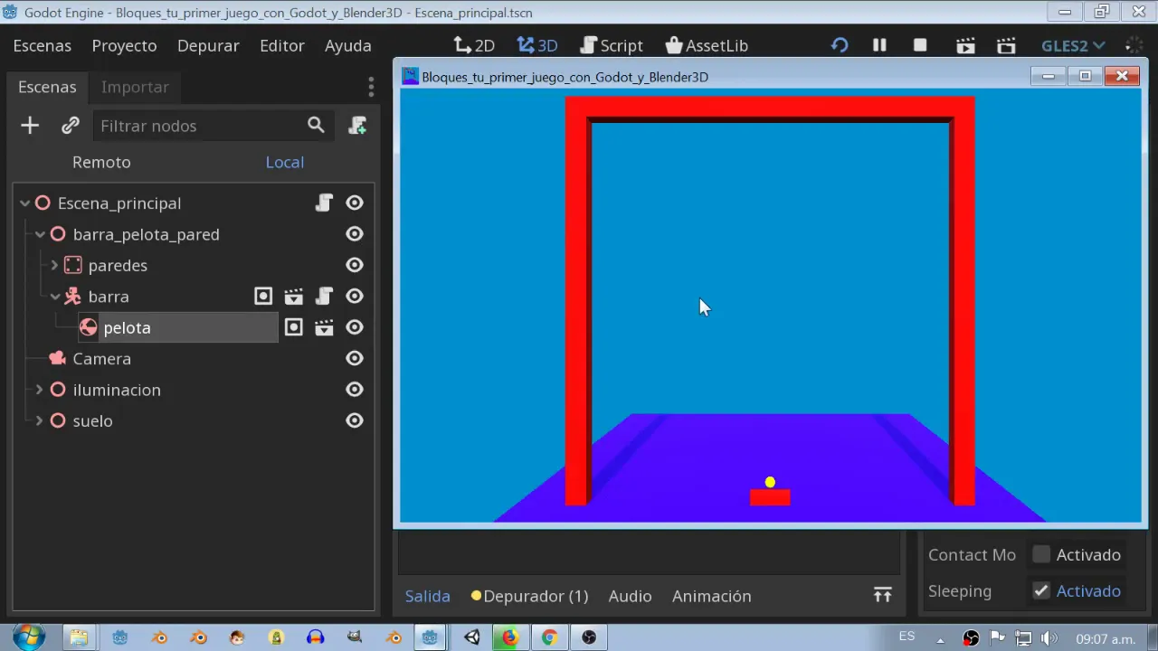Click the pelota node's open-scene clapper icon
1158x651 pixels.
(324, 327)
